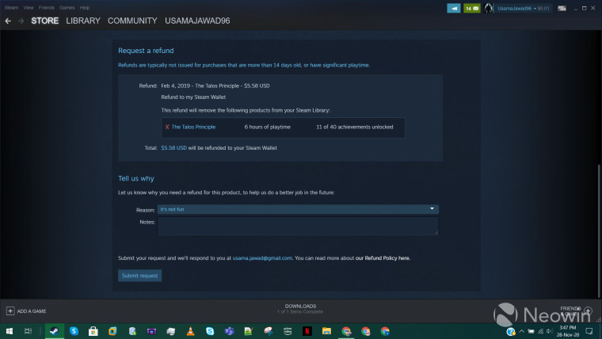
Task: Click the Submit request button
Action: point(139,276)
